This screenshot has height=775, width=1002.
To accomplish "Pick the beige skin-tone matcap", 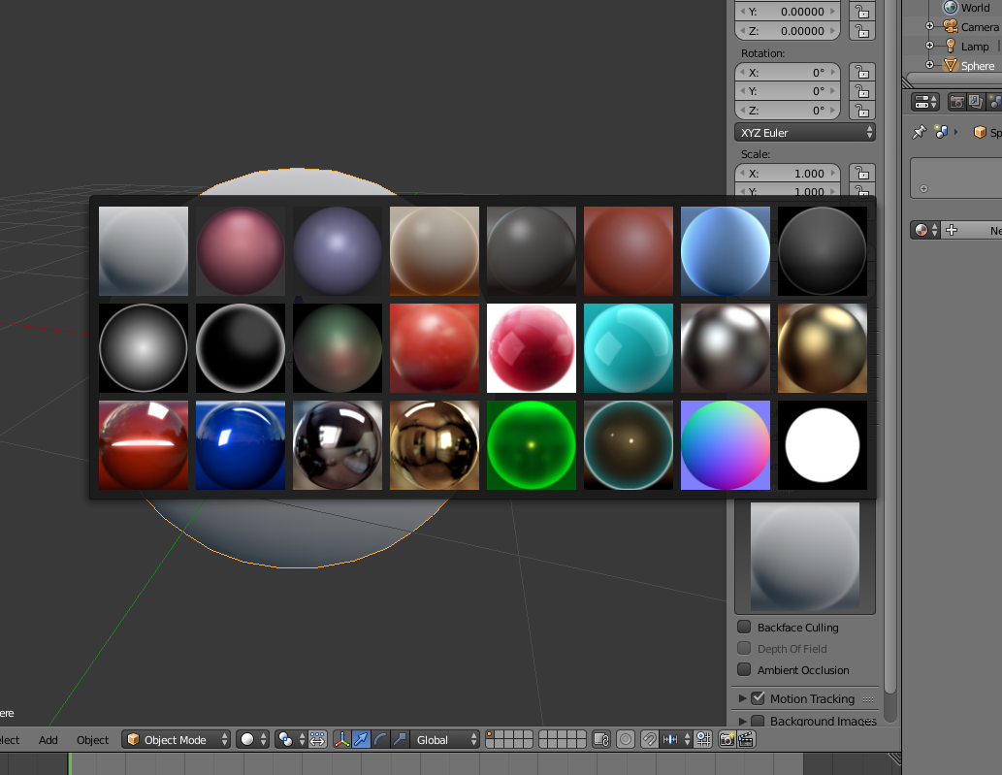I will [x=435, y=250].
